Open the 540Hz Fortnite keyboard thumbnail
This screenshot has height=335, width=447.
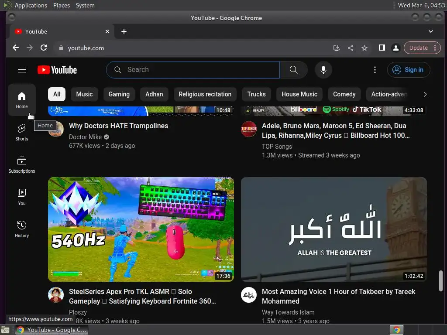pyautogui.click(x=141, y=229)
